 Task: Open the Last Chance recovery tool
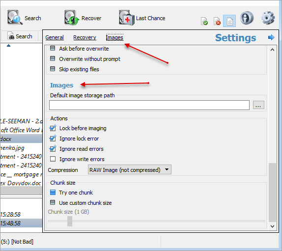click(126, 18)
